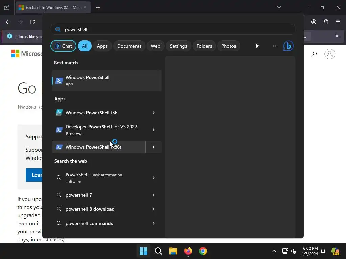Open a new browser tab
The image size is (346, 259).
click(x=98, y=8)
